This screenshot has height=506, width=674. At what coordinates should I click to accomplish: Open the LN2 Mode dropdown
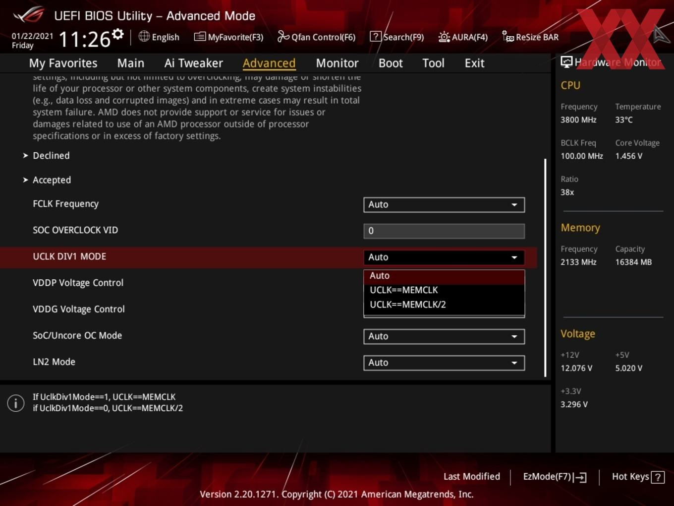444,363
